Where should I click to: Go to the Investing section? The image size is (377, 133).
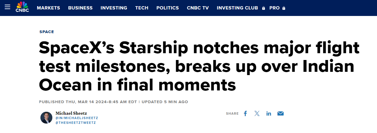[x=114, y=8]
